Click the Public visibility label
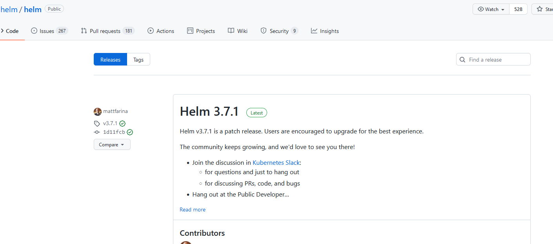This screenshot has width=553, height=244. (54, 9)
